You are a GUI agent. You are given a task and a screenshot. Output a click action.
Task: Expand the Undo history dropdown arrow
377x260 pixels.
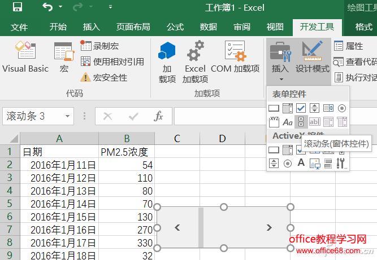tap(60, 6)
